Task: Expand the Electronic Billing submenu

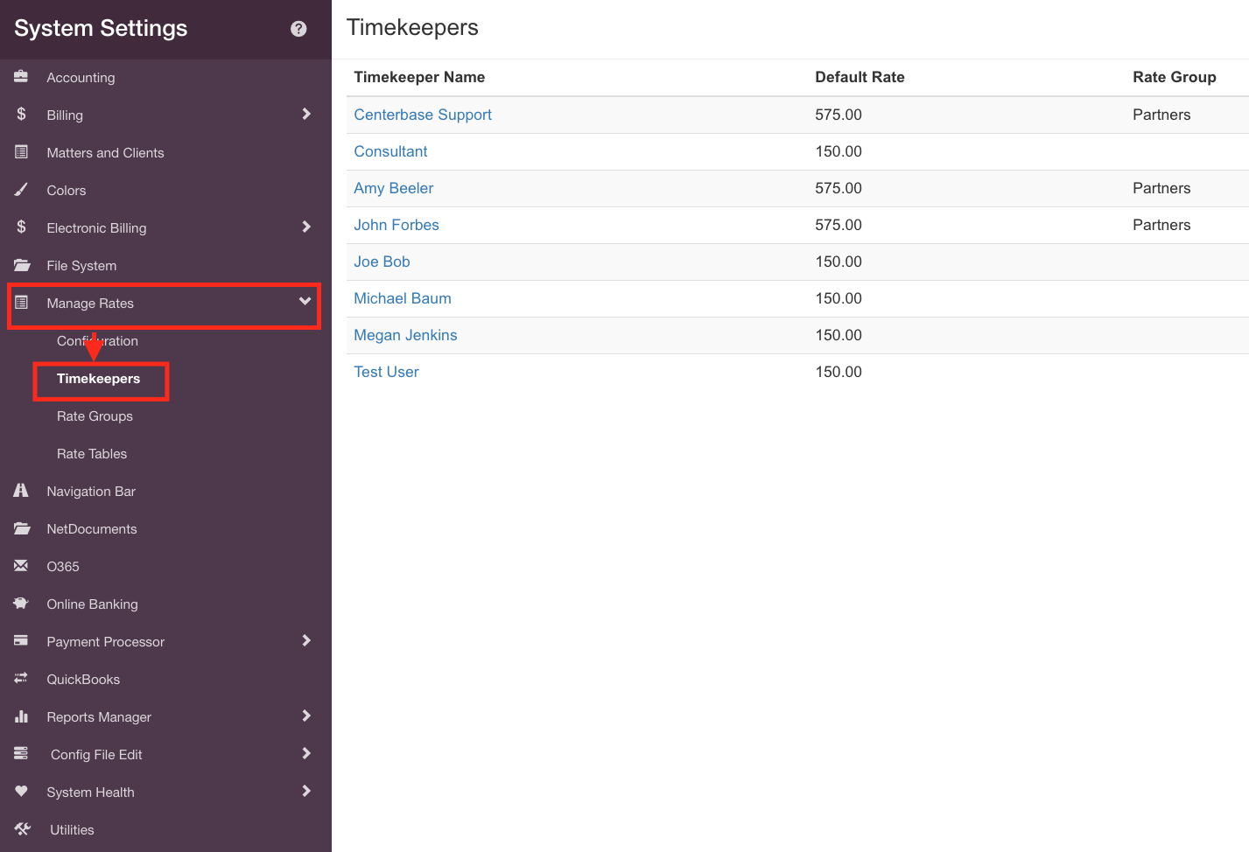Action: (306, 227)
